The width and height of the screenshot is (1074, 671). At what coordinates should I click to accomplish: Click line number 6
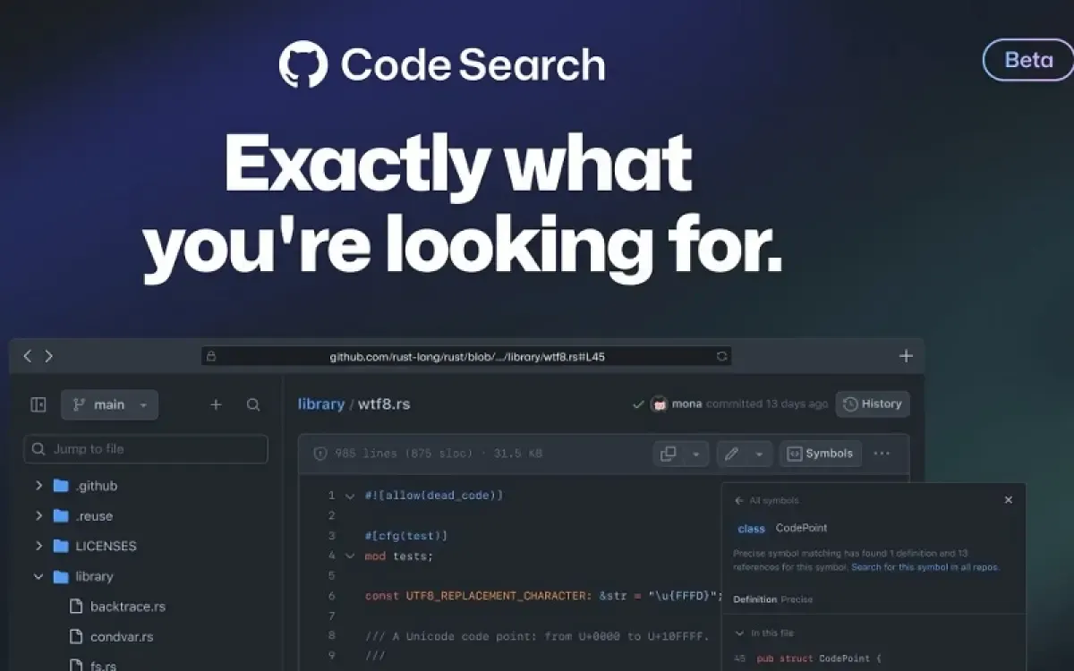331,596
